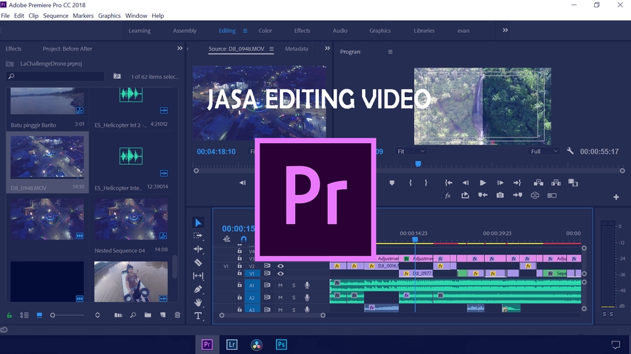Add marker in Program monitor
Viewport: 631px width, 354px height.
tap(392, 183)
